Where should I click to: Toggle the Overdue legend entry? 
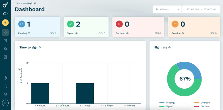202,102
